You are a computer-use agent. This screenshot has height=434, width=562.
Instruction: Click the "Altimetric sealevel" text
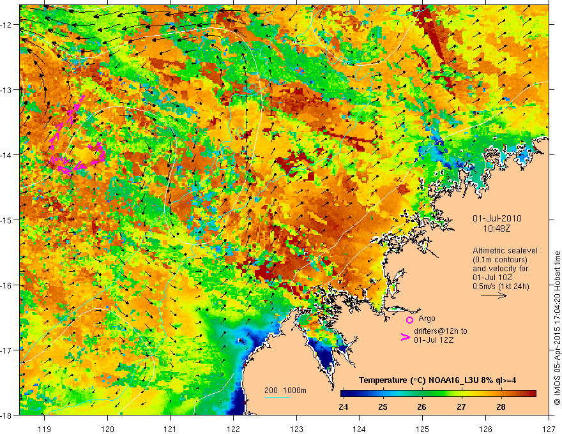505,251
